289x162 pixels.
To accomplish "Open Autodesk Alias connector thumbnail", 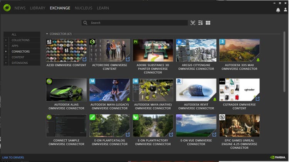I will click(x=66, y=90).
